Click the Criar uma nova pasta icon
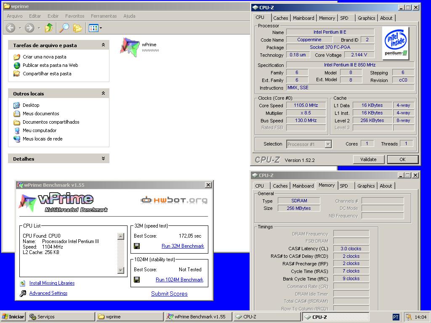Viewport: 431px width, 323px height. [17, 57]
